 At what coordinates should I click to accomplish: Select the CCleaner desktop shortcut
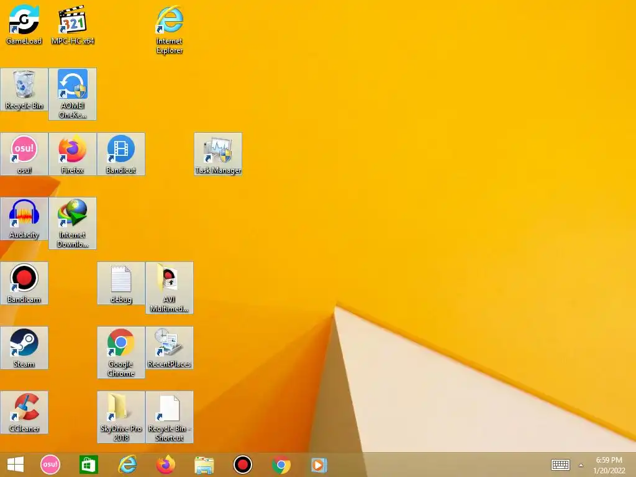tap(24, 412)
